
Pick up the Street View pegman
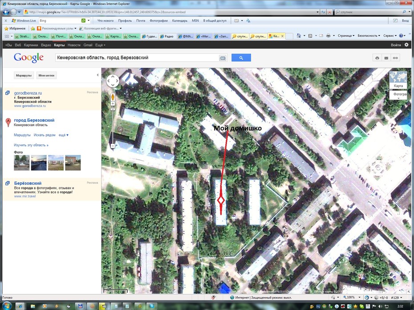pos(113,97)
